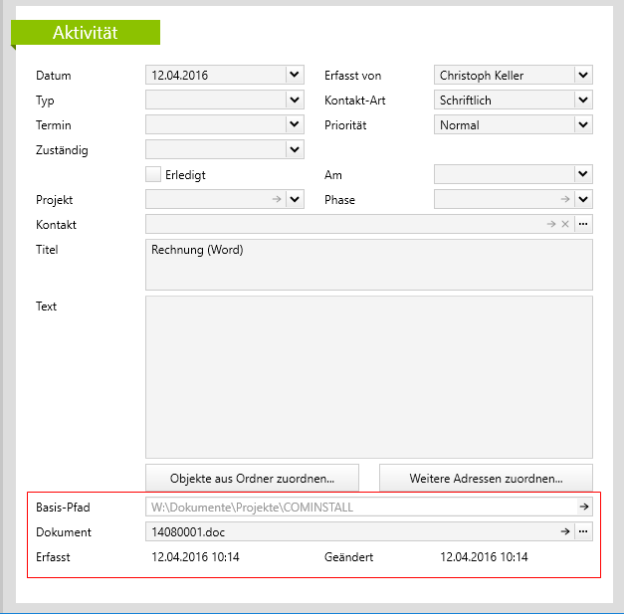624x614 pixels.
Task: Click the arrow icon beside the Basis-Pfad field
Action: (x=584, y=507)
